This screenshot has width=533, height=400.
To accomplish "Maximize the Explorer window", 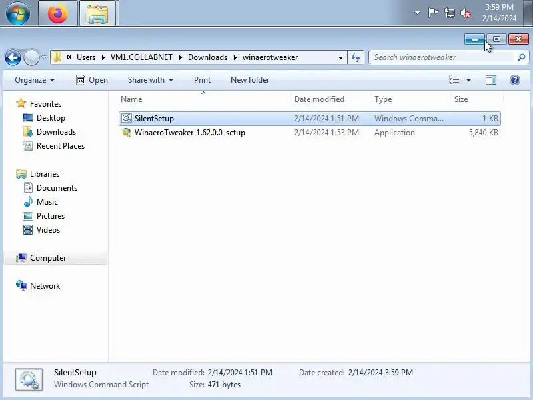I will (496, 39).
